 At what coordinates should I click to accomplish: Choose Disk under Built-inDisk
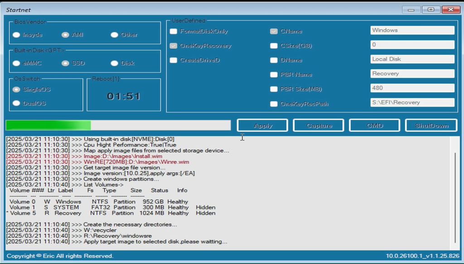coord(115,63)
